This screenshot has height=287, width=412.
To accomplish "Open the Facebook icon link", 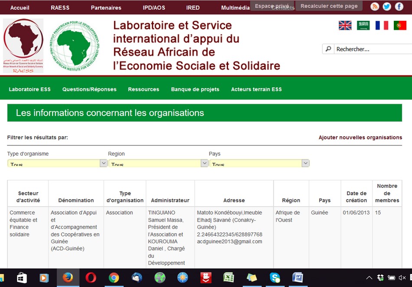I will tap(399, 6).
